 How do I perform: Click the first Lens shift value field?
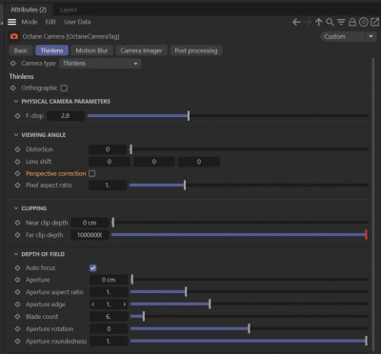pos(110,162)
